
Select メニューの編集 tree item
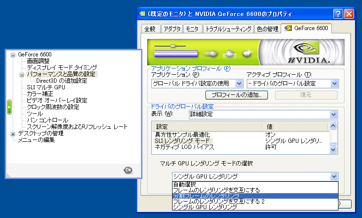36,140
